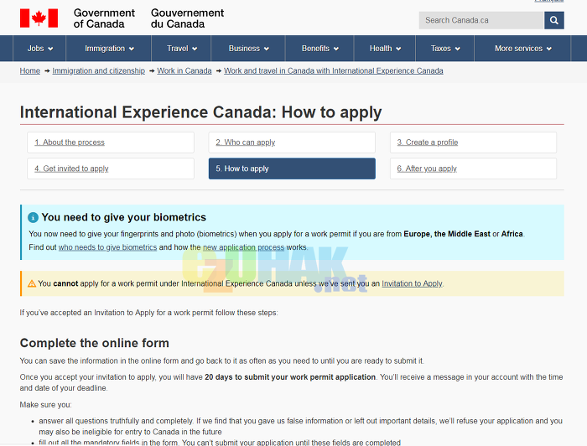Click bold text 20 days to submit

[x=290, y=377]
